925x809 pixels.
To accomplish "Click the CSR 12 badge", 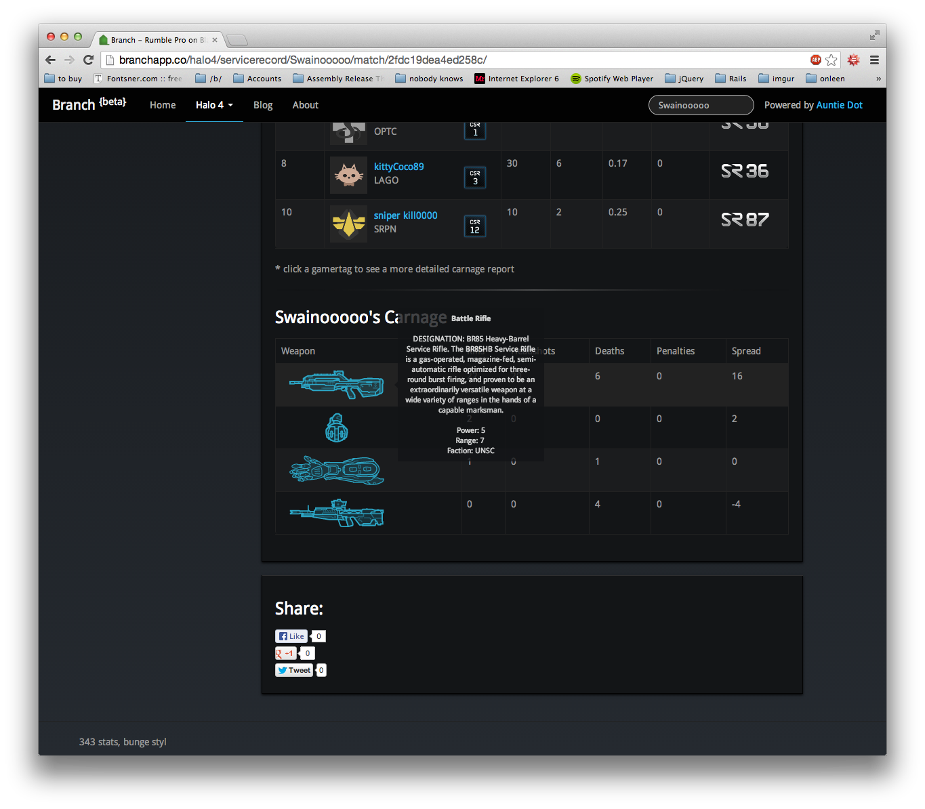I will tap(475, 226).
